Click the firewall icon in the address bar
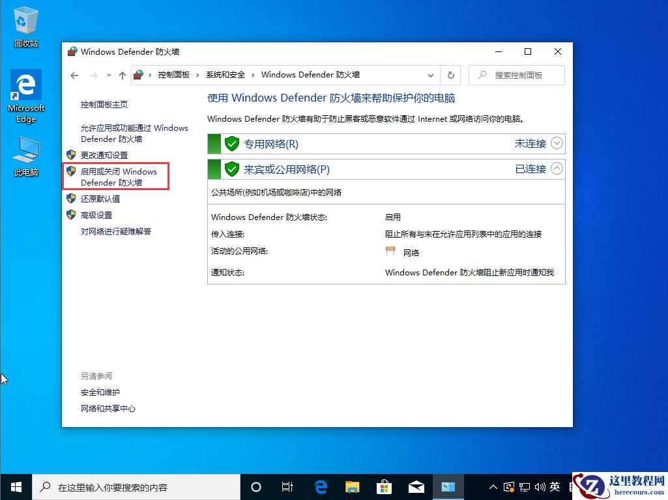 coord(139,75)
